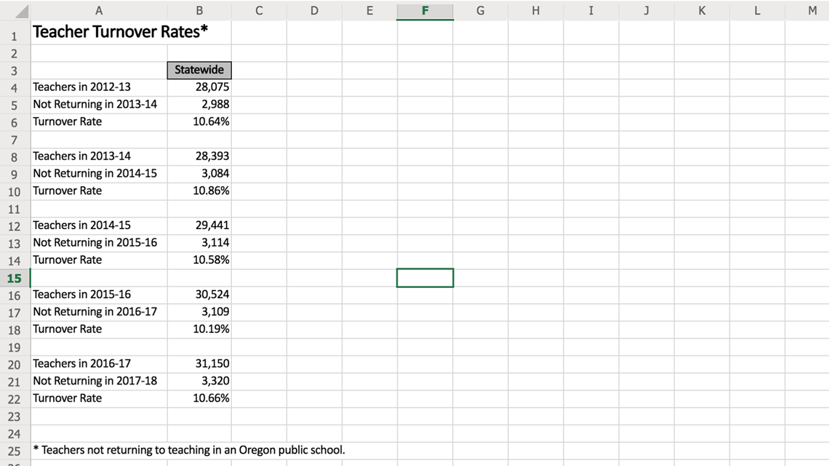
Task: Select the 28,393 value cell
Action: point(199,156)
